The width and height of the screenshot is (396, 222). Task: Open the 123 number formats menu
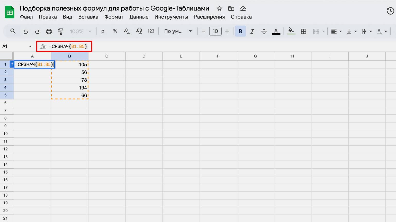(151, 31)
